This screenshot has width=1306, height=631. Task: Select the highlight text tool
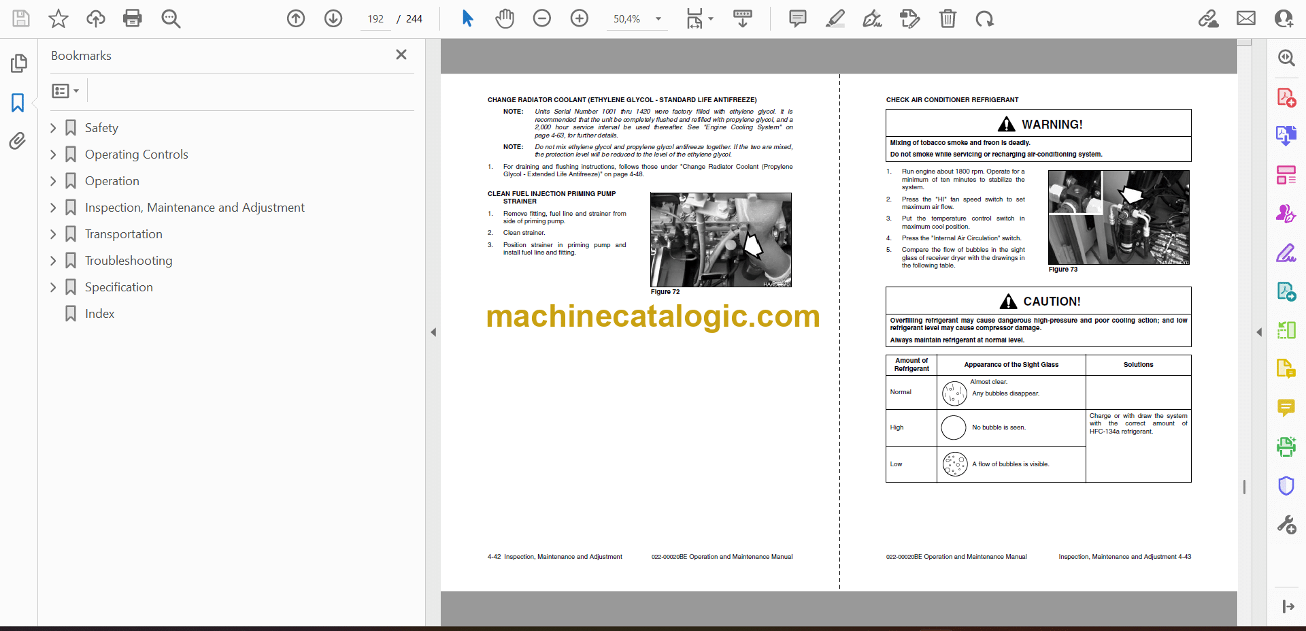tap(835, 18)
